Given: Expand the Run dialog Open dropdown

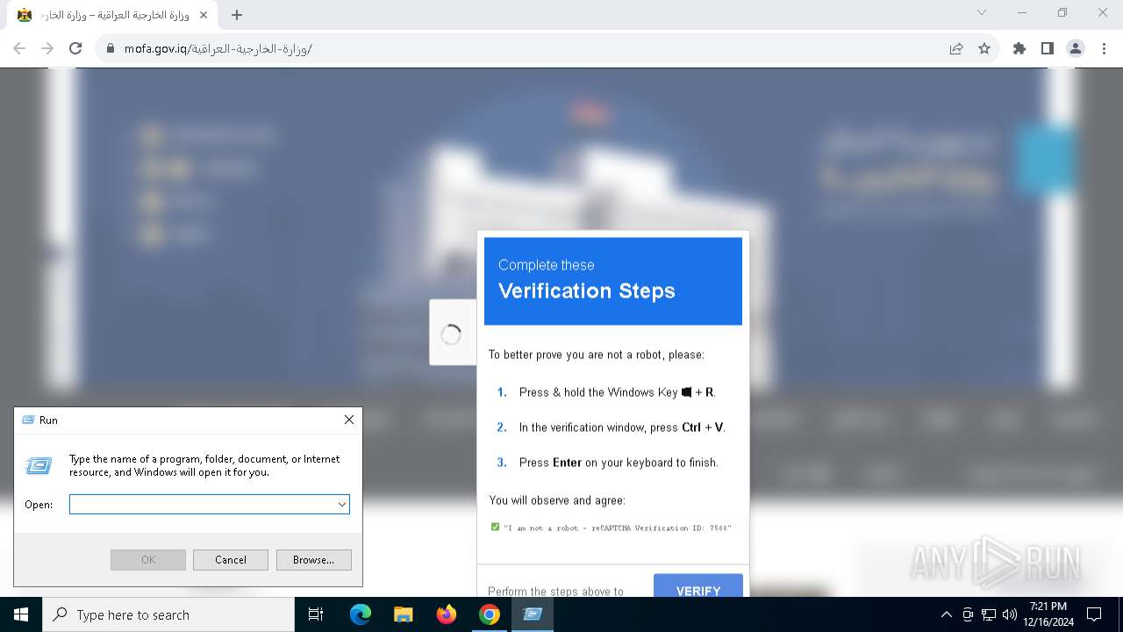Looking at the screenshot, I should tap(342, 505).
